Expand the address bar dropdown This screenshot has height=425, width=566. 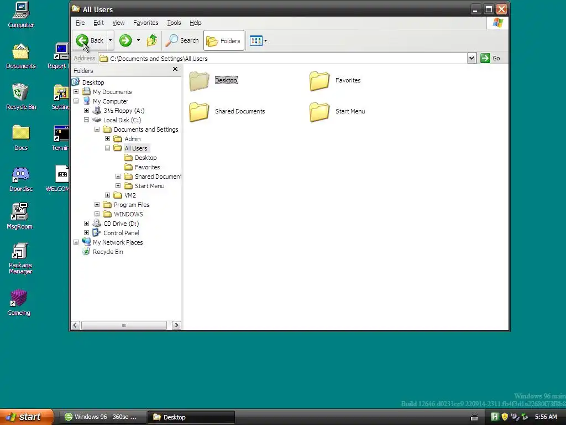click(471, 58)
